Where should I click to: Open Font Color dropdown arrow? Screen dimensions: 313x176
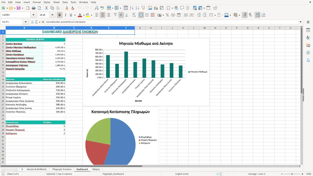[84, 15]
